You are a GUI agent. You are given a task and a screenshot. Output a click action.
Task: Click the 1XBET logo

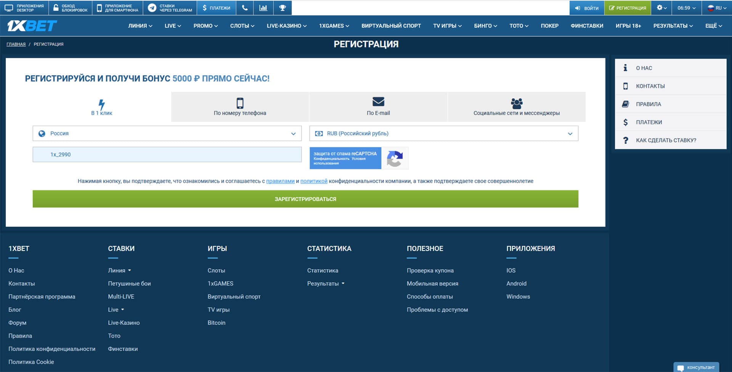(x=32, y=26)
